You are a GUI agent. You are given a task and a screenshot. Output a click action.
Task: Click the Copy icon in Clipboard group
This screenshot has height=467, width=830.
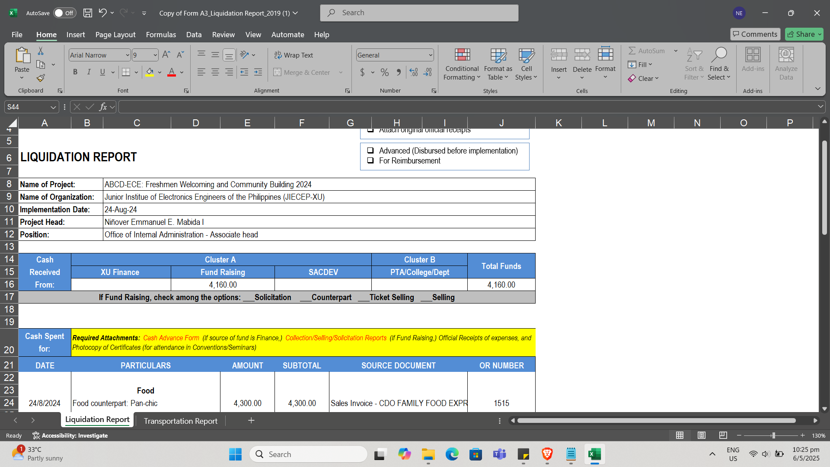point(41,65)
